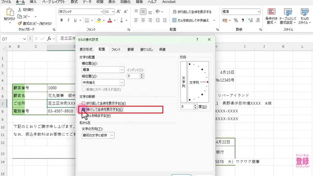
Task: Apply italic formatting with the I icon
Action: point(68,20)
